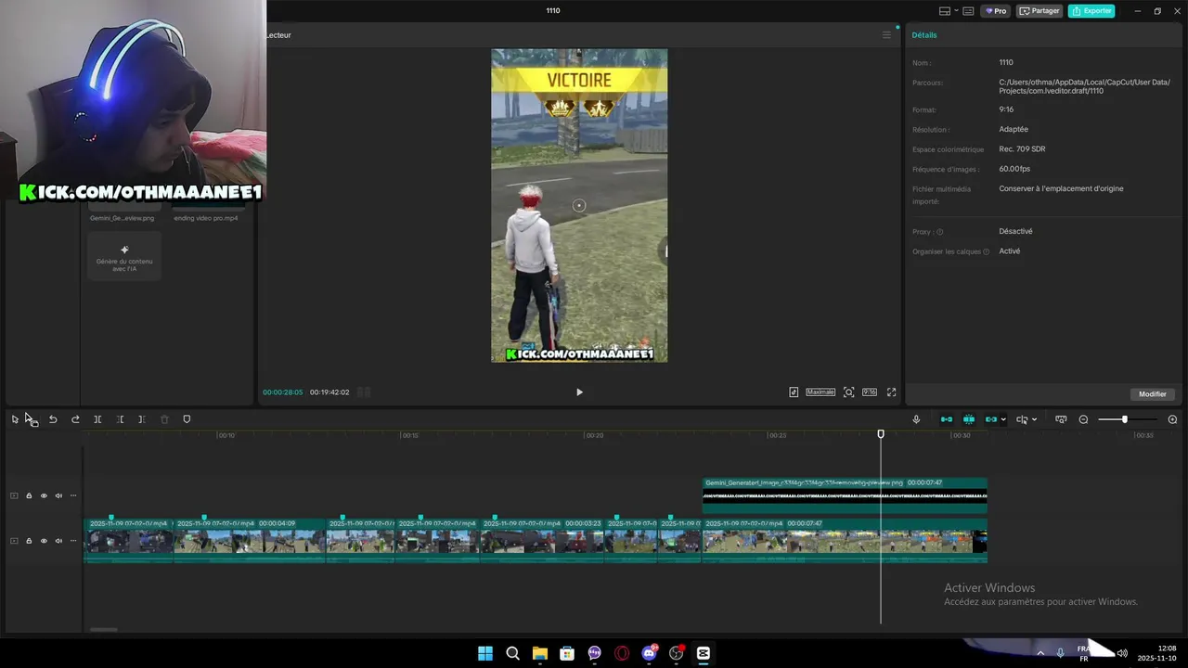Open the layout switcher icon
Viewport: 1188px width, 668px height.
point(944,11)
